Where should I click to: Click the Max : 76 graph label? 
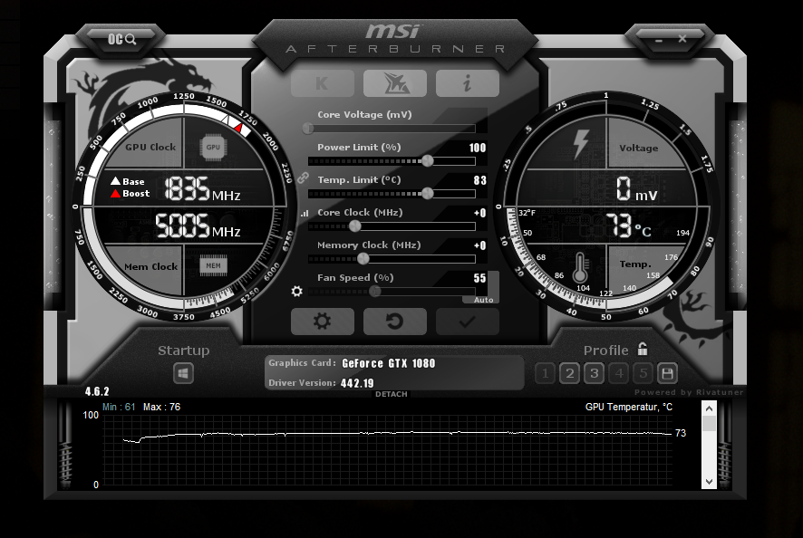tap(162, 407)
